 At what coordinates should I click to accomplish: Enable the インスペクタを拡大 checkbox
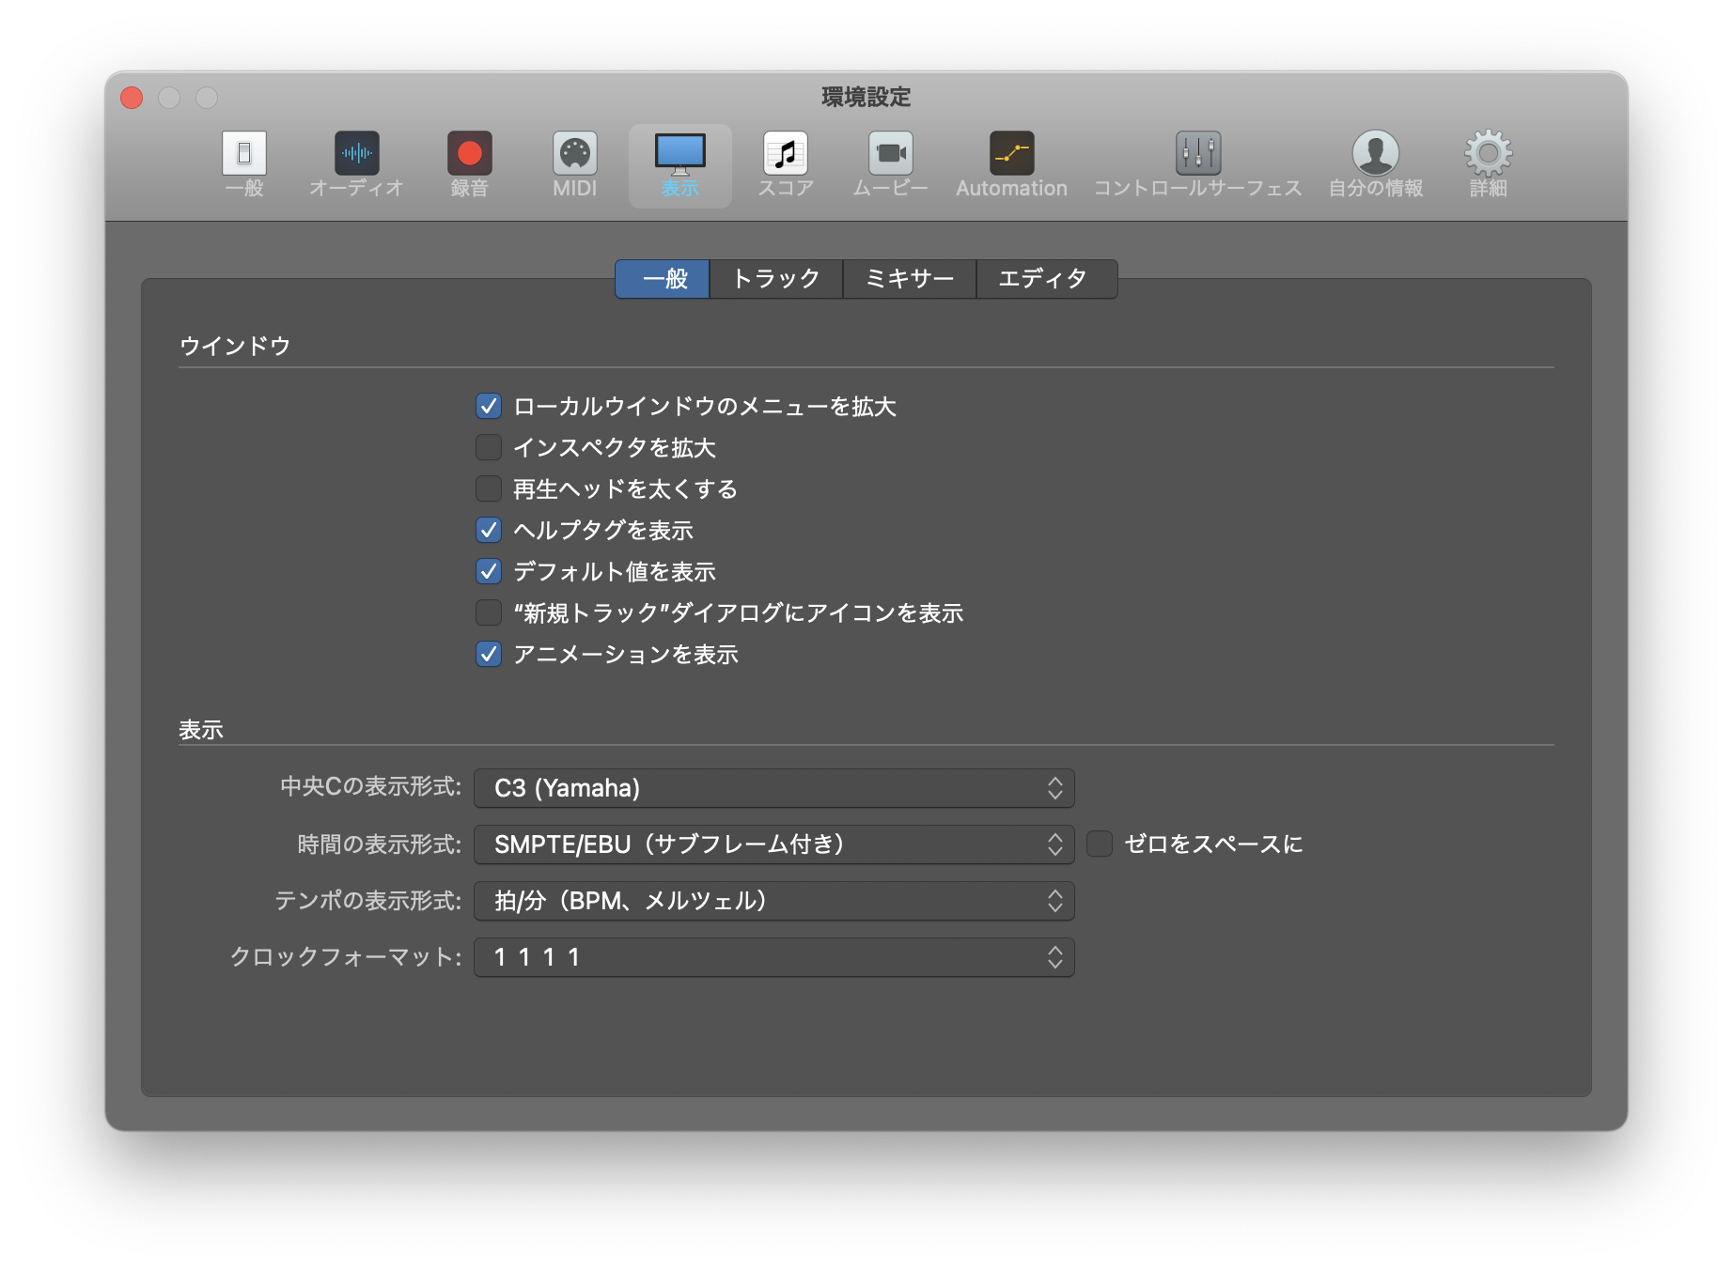point(489,448)
